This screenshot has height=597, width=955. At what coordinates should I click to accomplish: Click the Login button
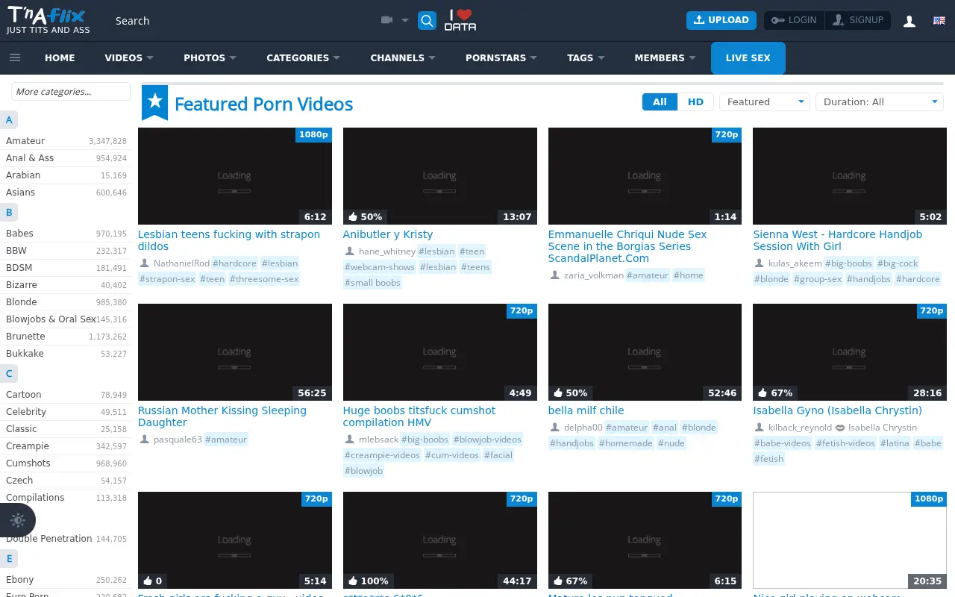click(794, 20)
